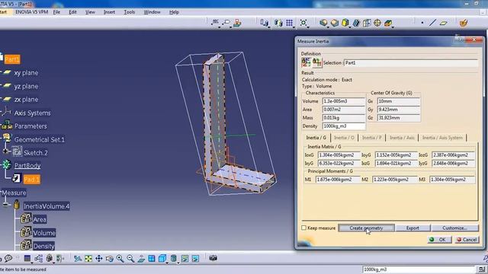Toggle Measure Inertia 2D mode icon
This screenshot has height=274, width=488.
point(317,62)
